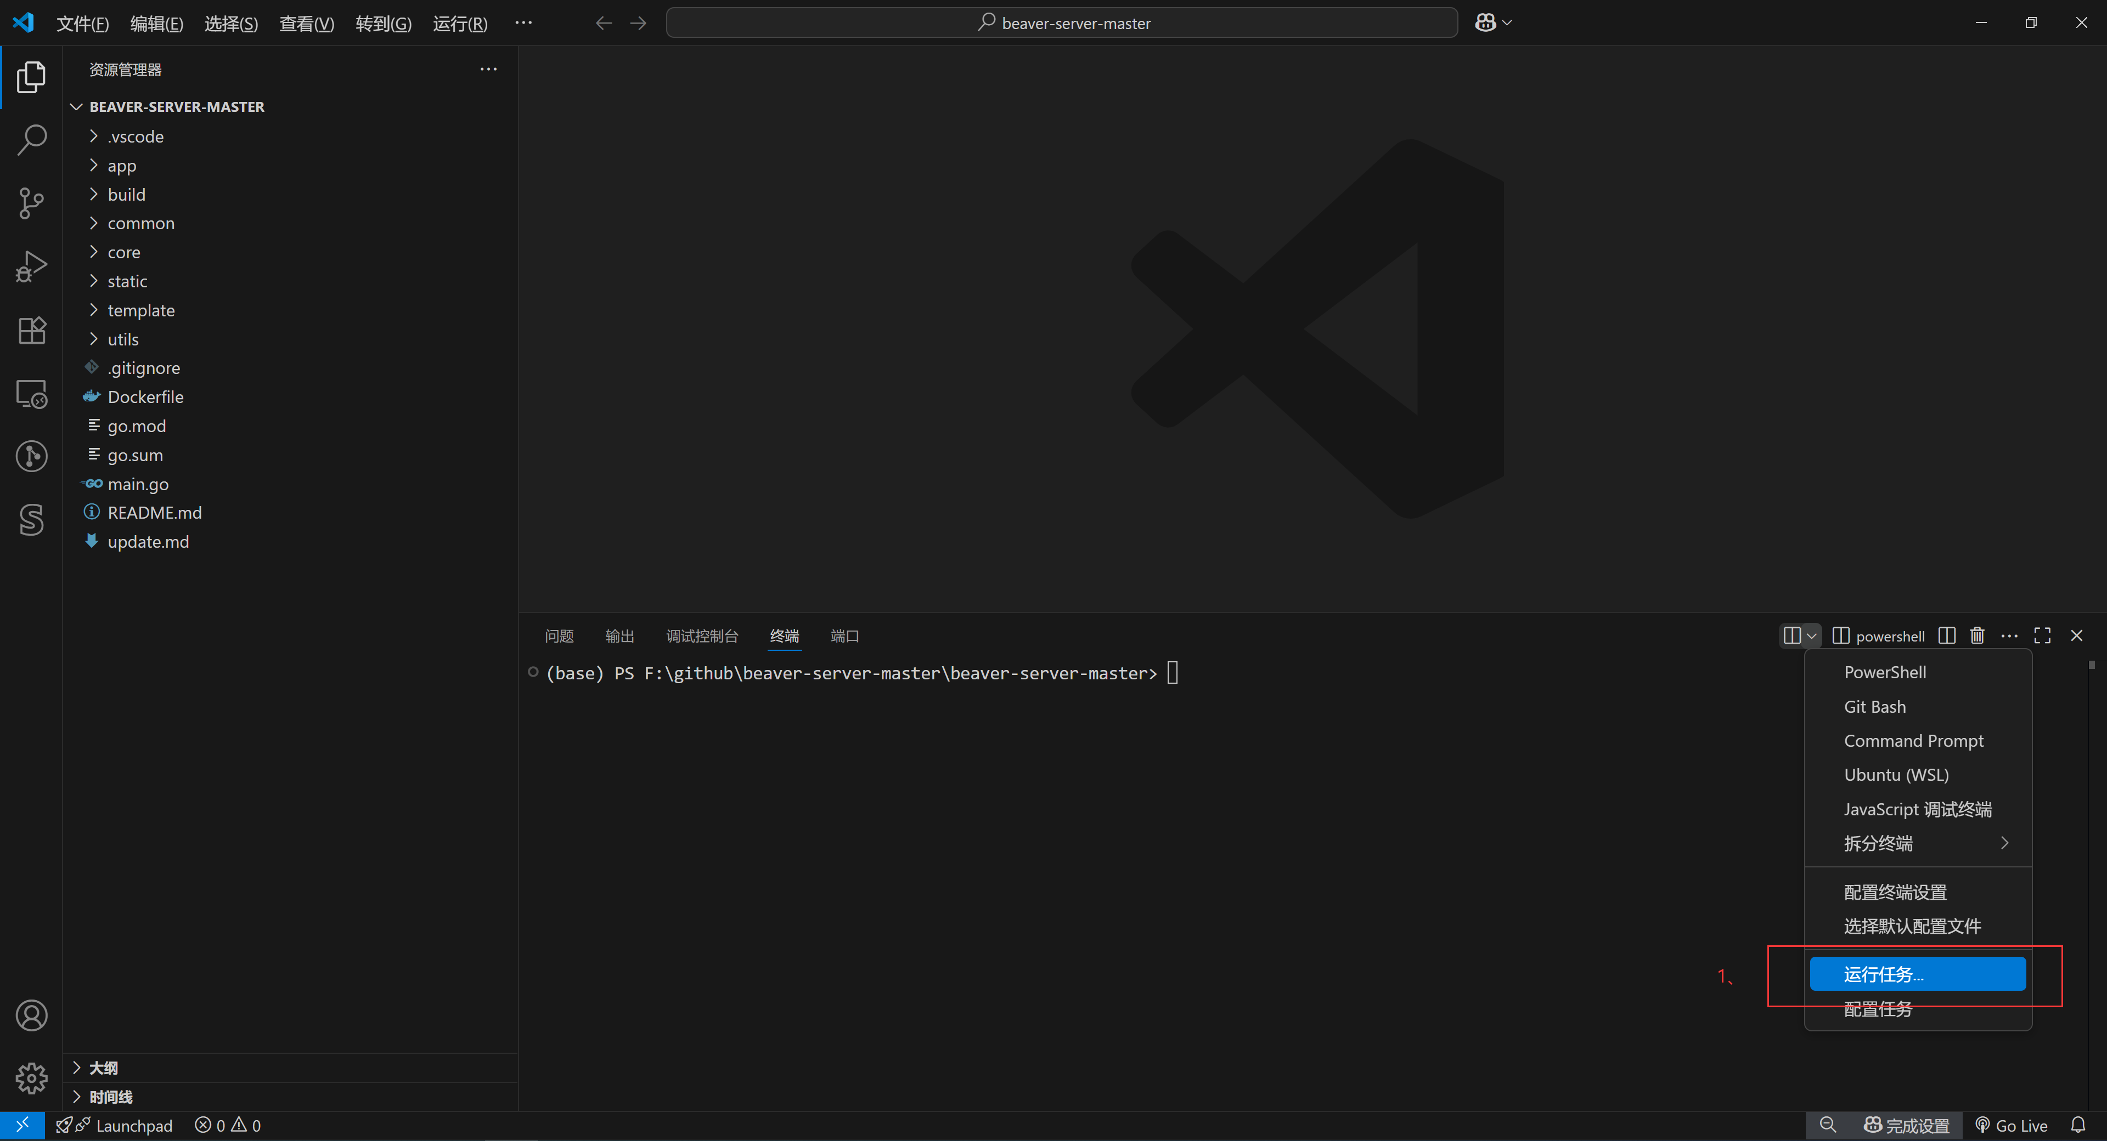This screenshot has width=2107, height=1141.
Task: Kill terminal with the trash icon
Action: 1978,636
